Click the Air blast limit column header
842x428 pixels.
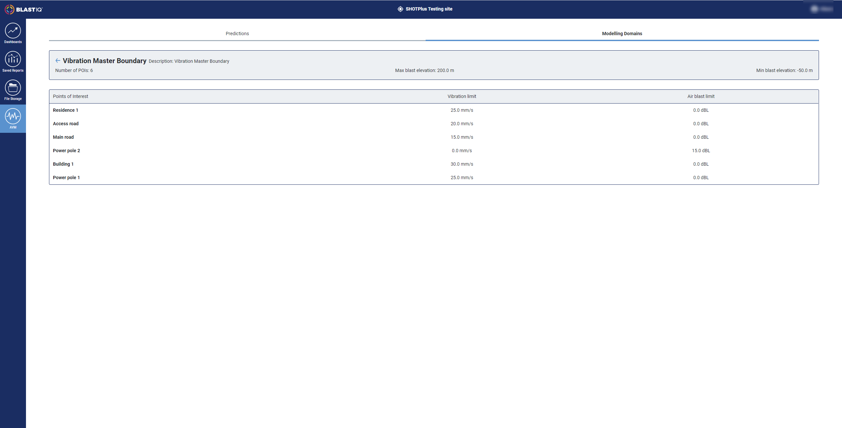coord(701,96)
